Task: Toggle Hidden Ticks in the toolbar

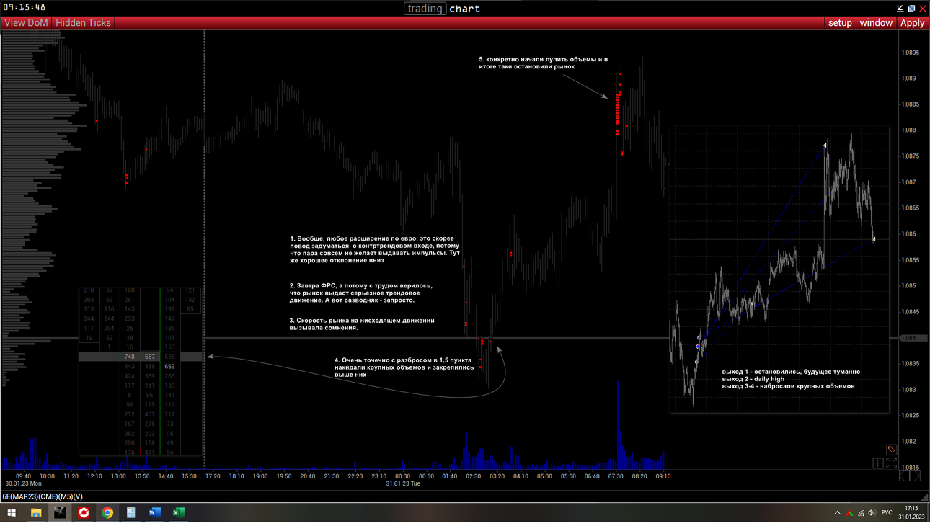Action: tap(83, 23)
